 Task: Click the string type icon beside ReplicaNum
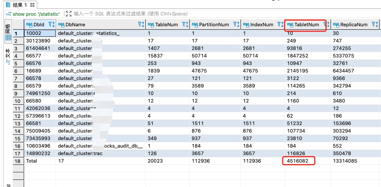pos(336,25)
